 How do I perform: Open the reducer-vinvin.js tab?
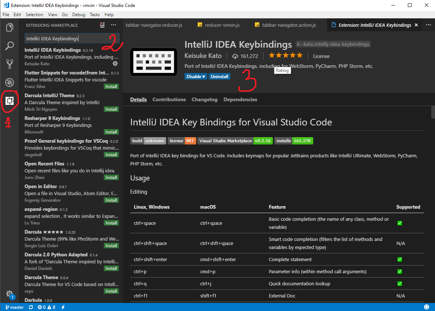coord(222,25)
